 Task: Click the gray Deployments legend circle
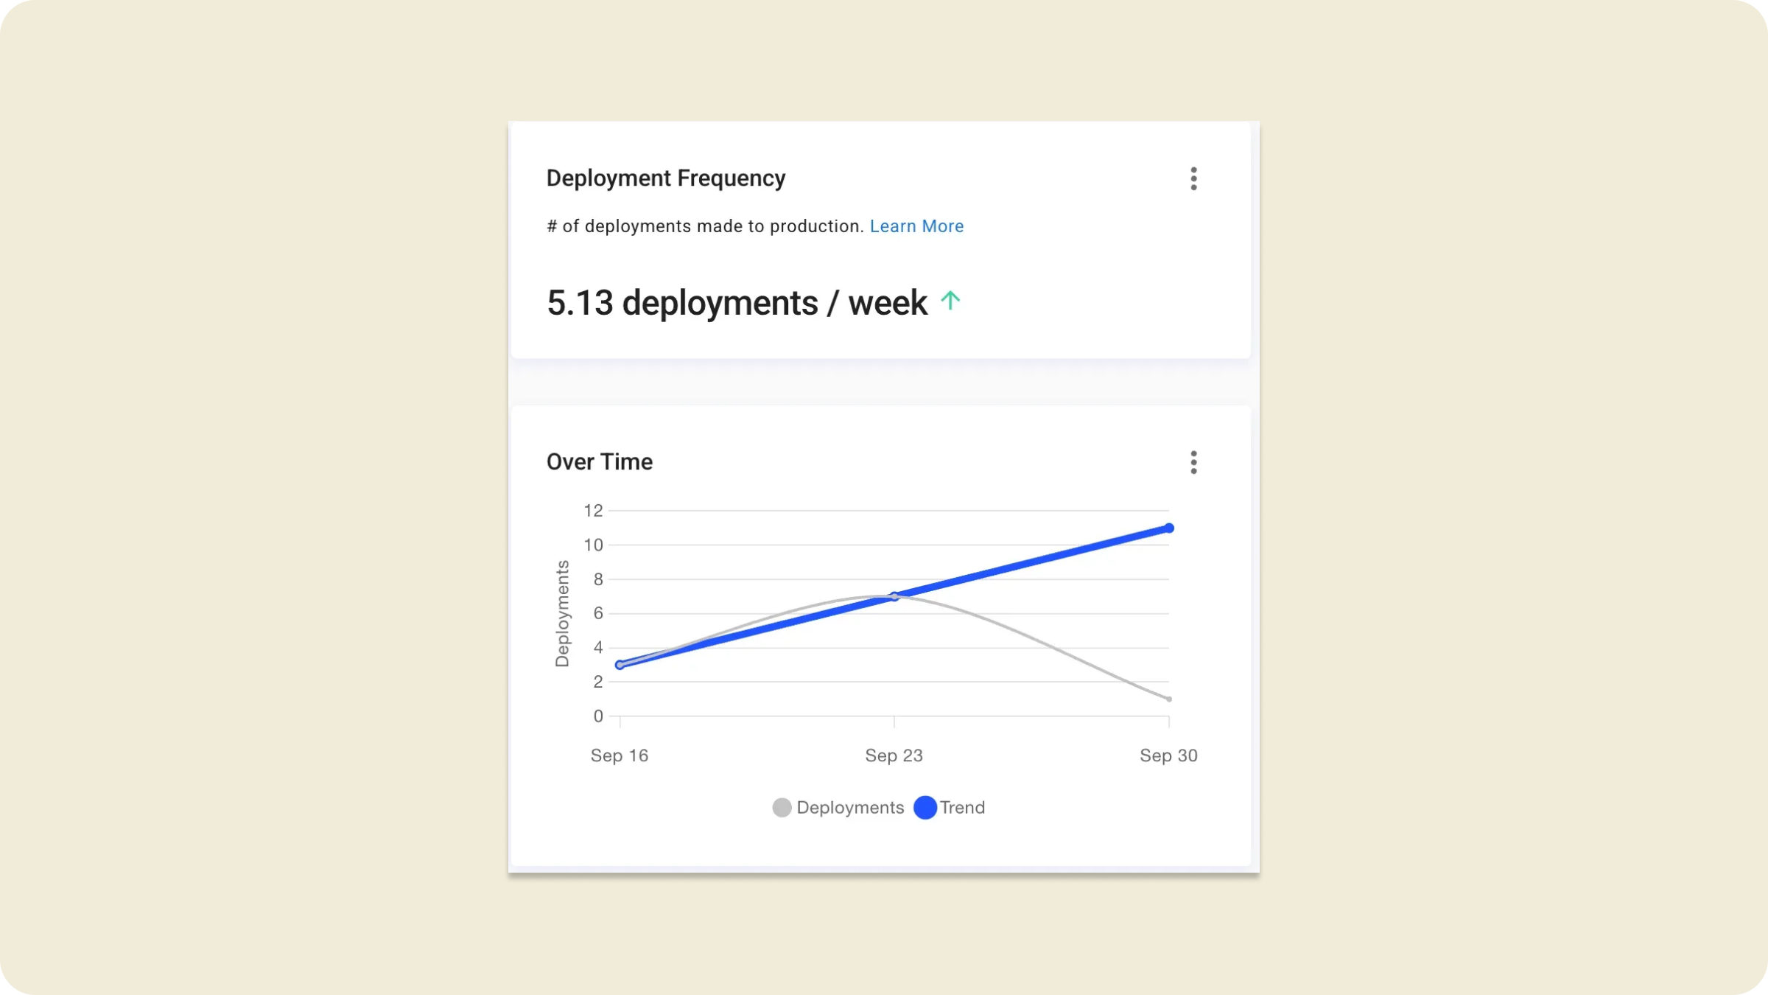pos(782,807)
